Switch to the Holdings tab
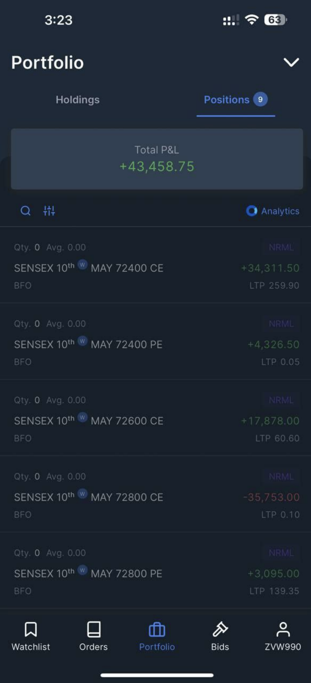Viewport: 311px width, 683px height. click(x=78, y=100)
